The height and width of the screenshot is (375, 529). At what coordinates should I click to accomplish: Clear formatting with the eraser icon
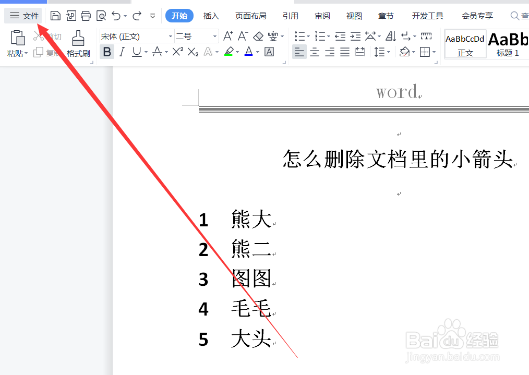click(x=258, y=36)
